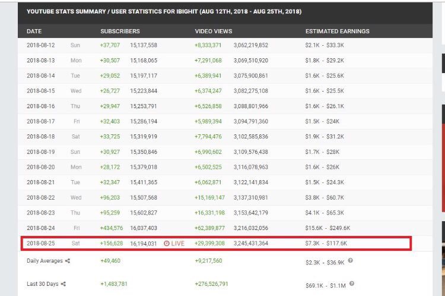Click subscriber total 15,168,065

click(x=144, y=60)
